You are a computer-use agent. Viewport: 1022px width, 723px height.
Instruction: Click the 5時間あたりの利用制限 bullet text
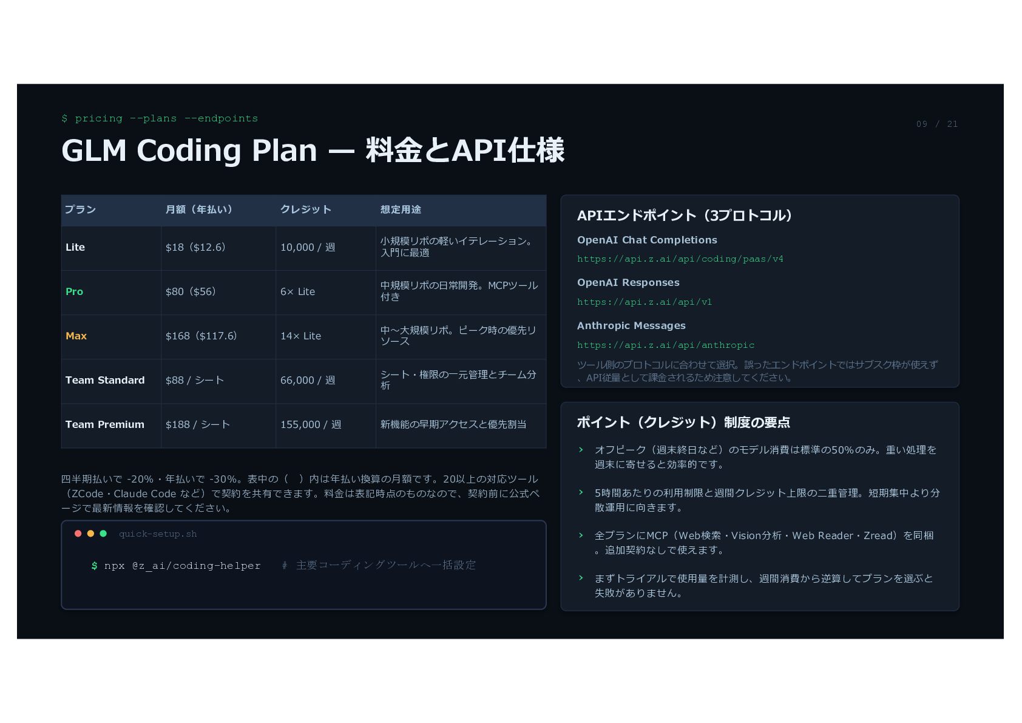767,500
